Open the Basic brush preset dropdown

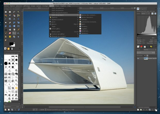tap(12, 104)
